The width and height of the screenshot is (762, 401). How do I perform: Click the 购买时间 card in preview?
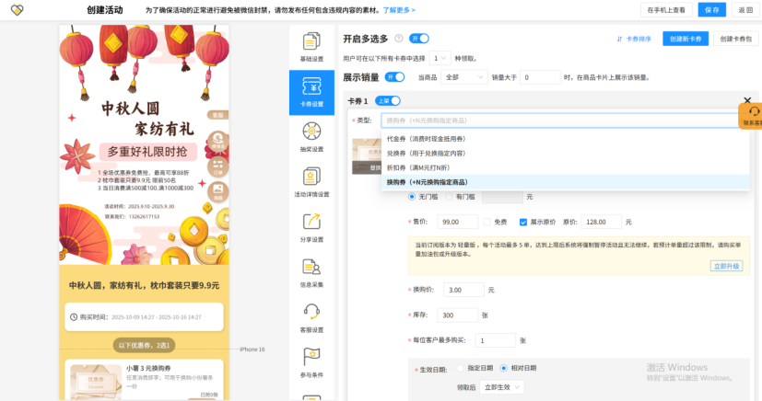pyautogui.click(x=145, y=316)
